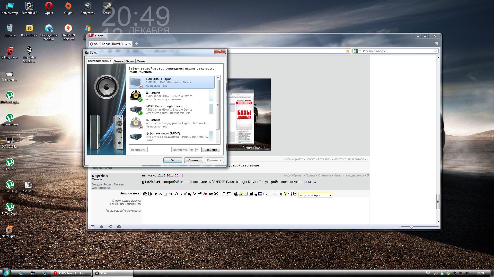Attach a file with the paperclip icon
The width and height of the screenshot is (494, 277).
point(281,194)
